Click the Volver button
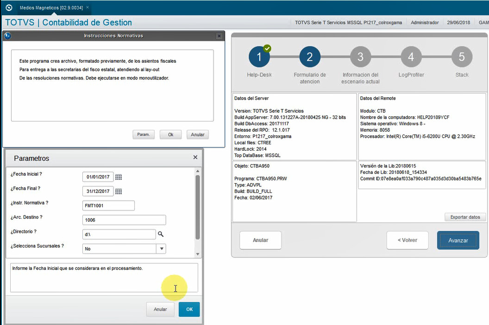This screenshot has width=489, height=325. [x=407, y=240]
